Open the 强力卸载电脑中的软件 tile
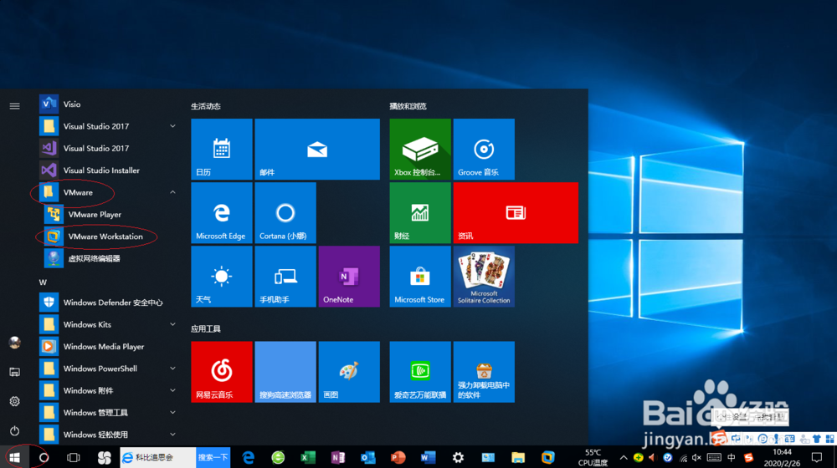 pos(484,372)
